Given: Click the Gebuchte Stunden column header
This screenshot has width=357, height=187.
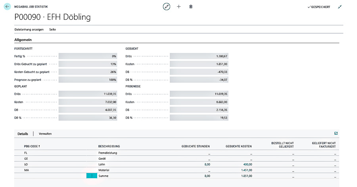Looking at the screenshot, I should click(x=196, y=146).
